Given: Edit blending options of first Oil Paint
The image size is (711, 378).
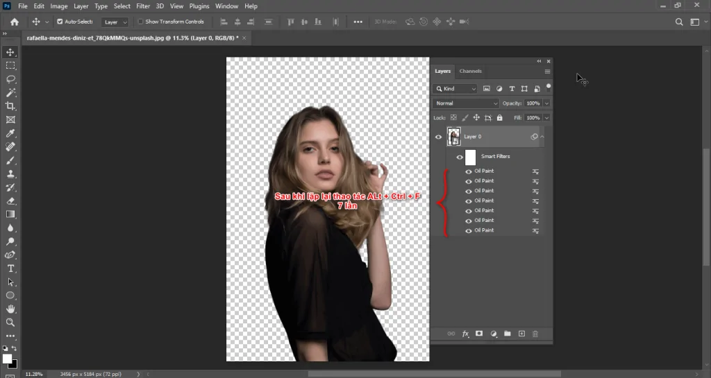Looking at the screenshot, I should [x=535, y=171].
